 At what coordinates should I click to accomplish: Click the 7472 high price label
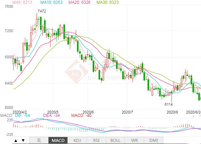[x=42, y=11]
